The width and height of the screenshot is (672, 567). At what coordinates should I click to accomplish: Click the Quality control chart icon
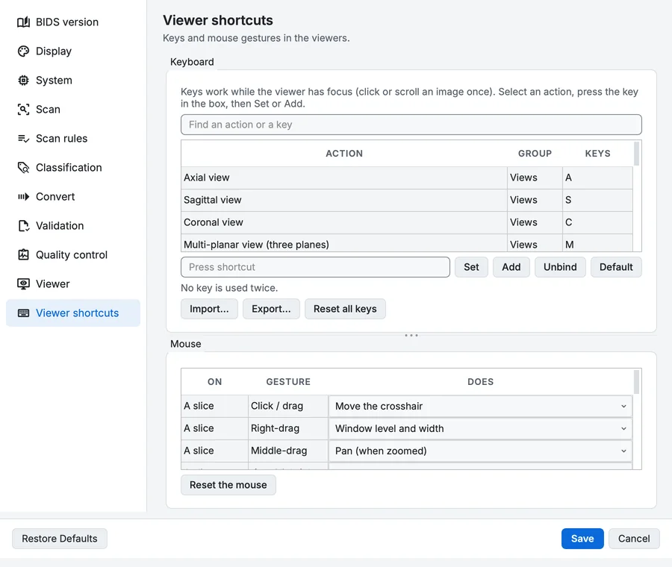tap(24, 255)
